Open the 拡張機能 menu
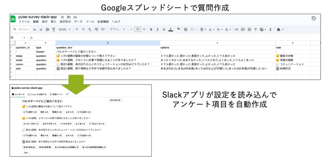331x164 pixels. pos(103,22)
